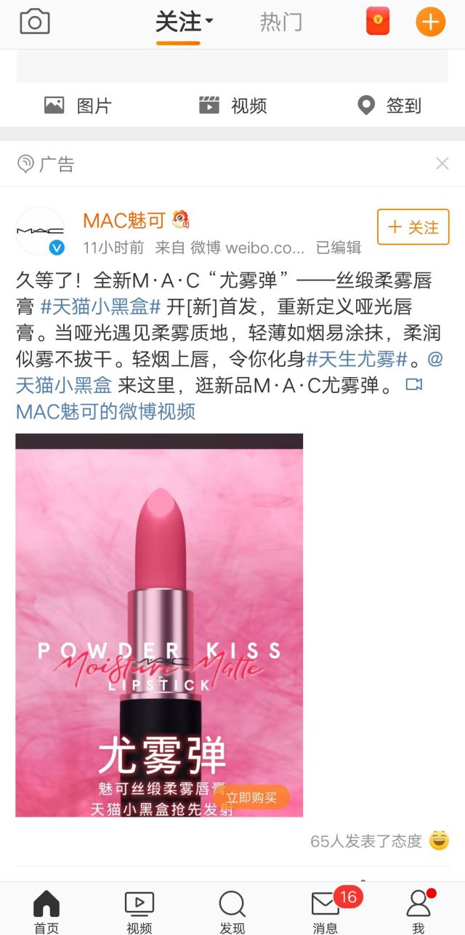Tap the smiley attitude reaction icon
Screen dimensions: 465x935
click(439, 841)
